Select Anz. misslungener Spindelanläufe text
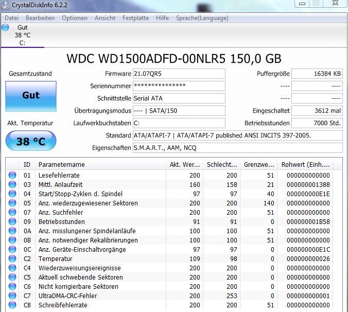The width and height of the screenshot is (348, 312). coord(87,231)
